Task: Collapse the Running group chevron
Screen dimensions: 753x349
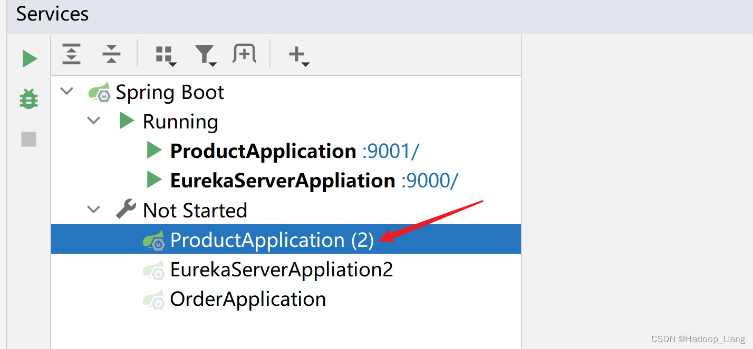Action: pyautogui.click(x=94, y=121)
